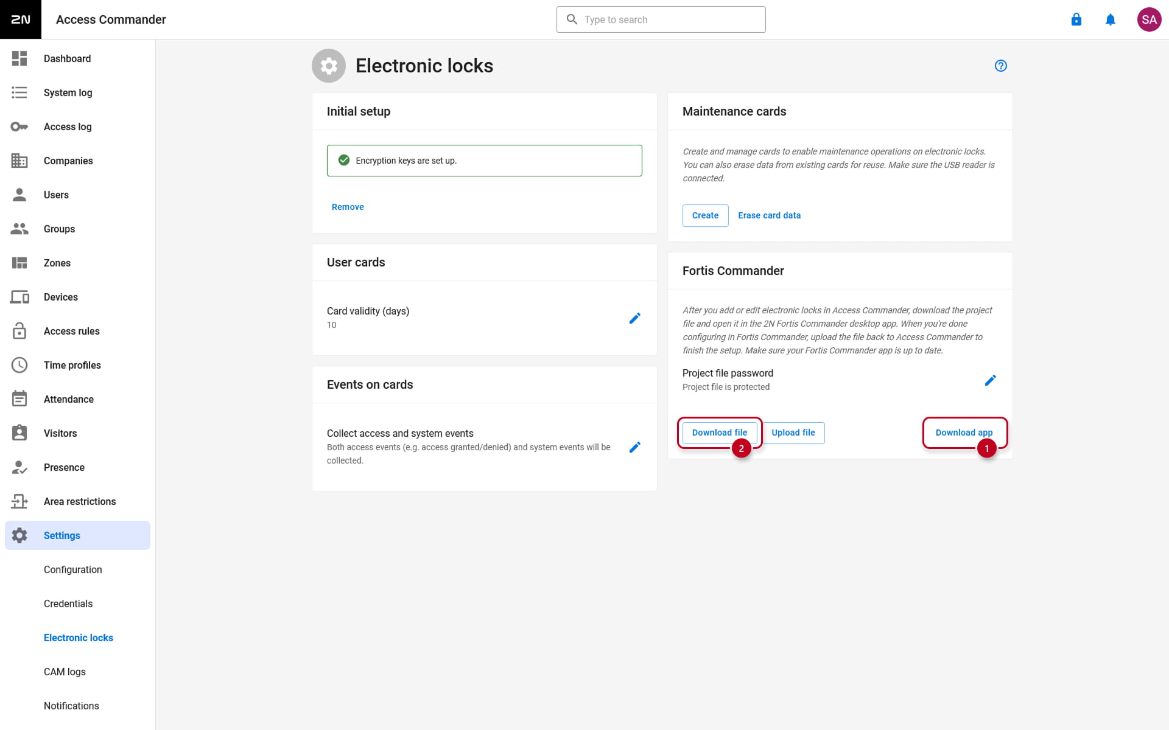Click the Access log key icon

tap(19, 127)
